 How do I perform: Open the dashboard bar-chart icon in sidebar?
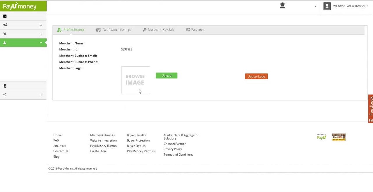(5, 16)
